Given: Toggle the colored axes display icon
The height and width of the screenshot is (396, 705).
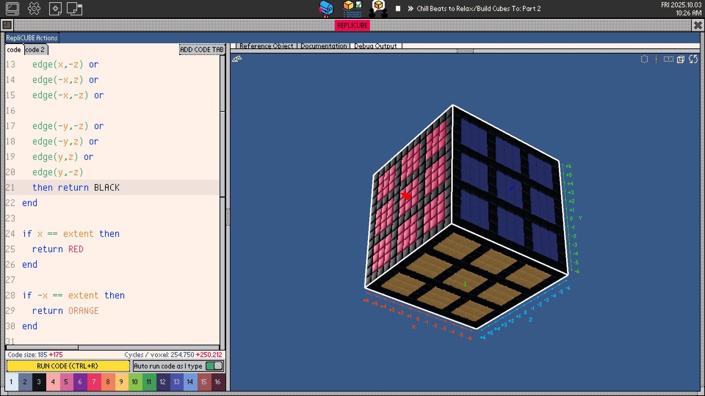Looking at the screenshot, I should coord(656,59).
